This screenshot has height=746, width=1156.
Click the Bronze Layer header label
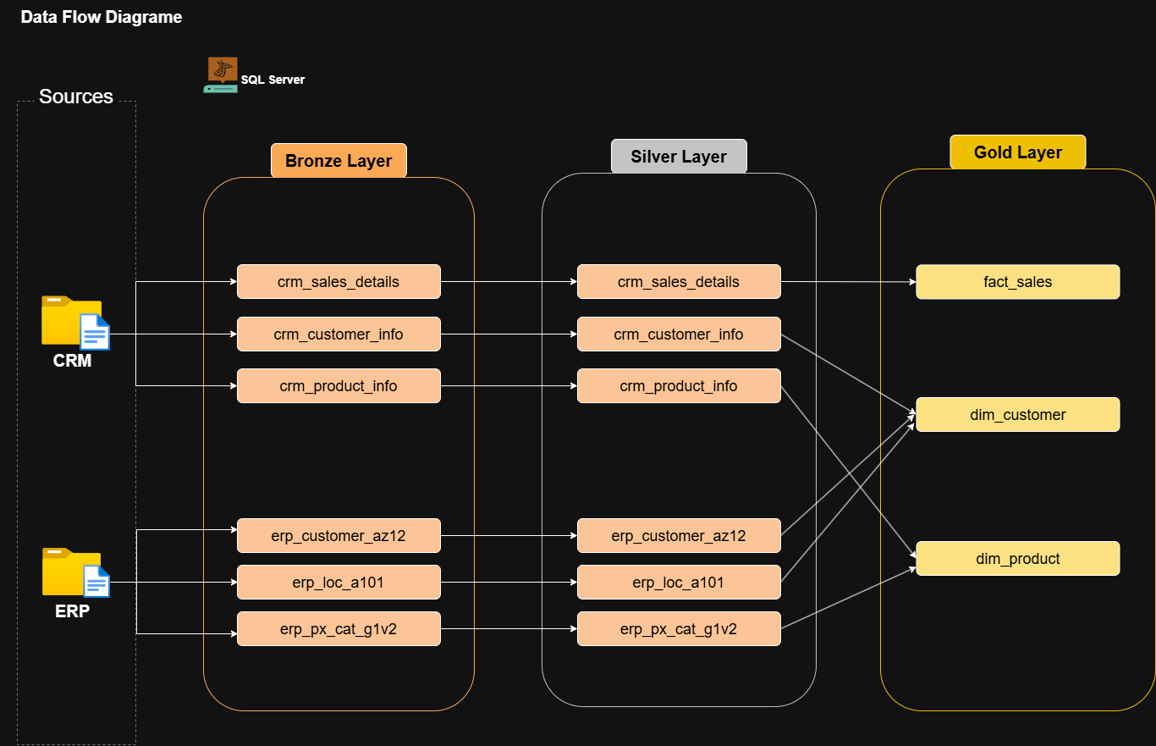[338, 160]
